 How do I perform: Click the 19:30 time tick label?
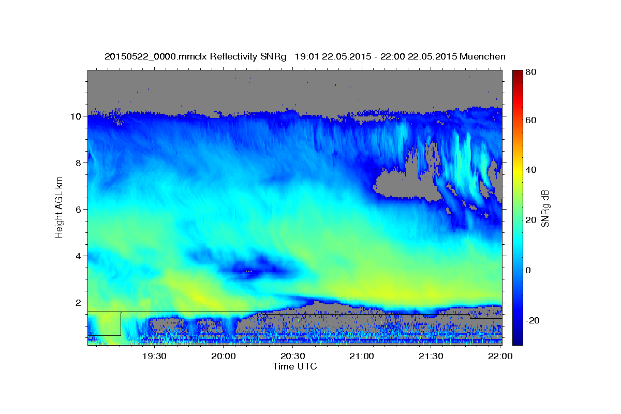154,356
